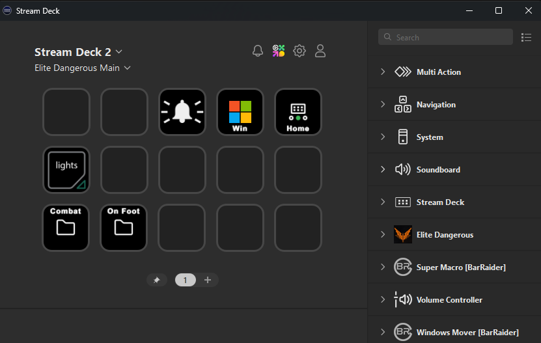The width and height of the screenshot is (541, 343).
Task: Click the Stream Deck app icon in title bar
Action: click(x=7, y=10)
